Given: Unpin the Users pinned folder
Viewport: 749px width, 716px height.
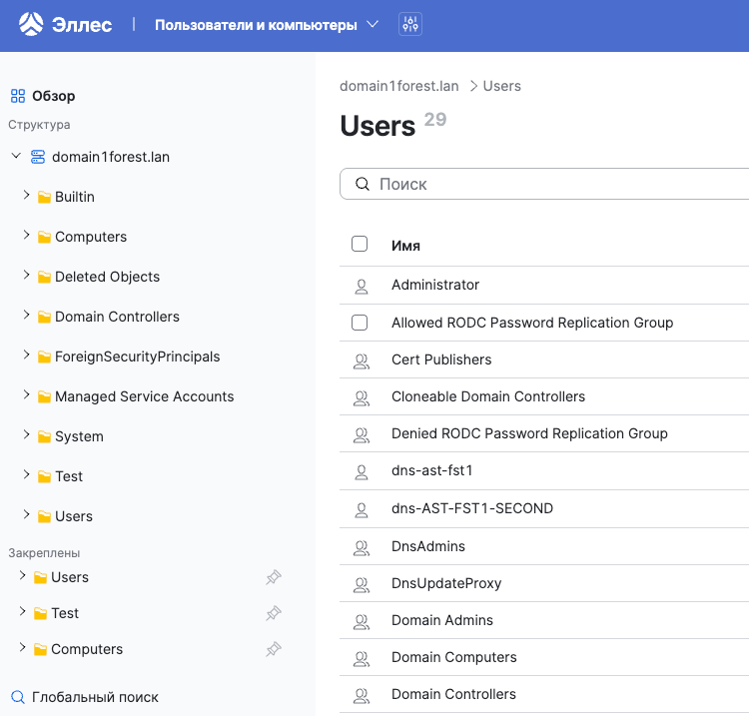Looking at the screenshot, I should pyautogui.click(x=273, y=577).
